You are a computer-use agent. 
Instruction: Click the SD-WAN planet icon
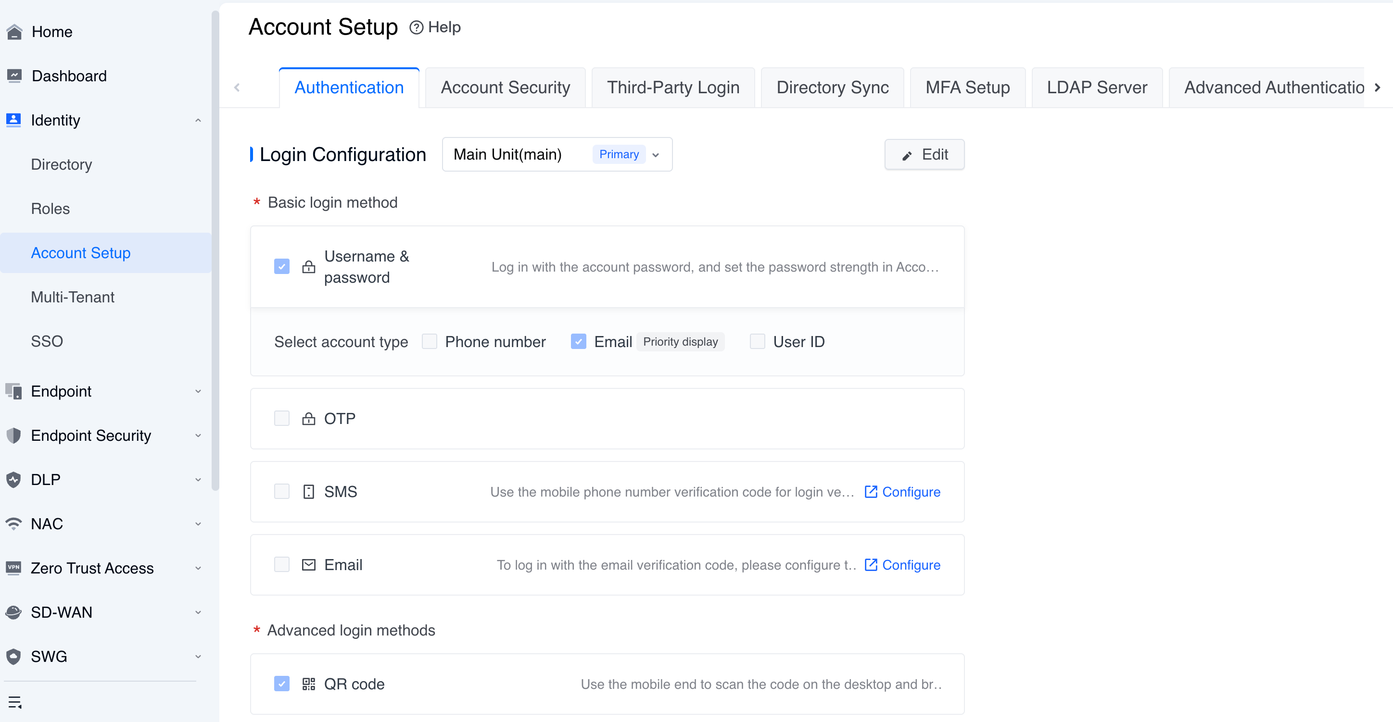[x=13, y=612]
